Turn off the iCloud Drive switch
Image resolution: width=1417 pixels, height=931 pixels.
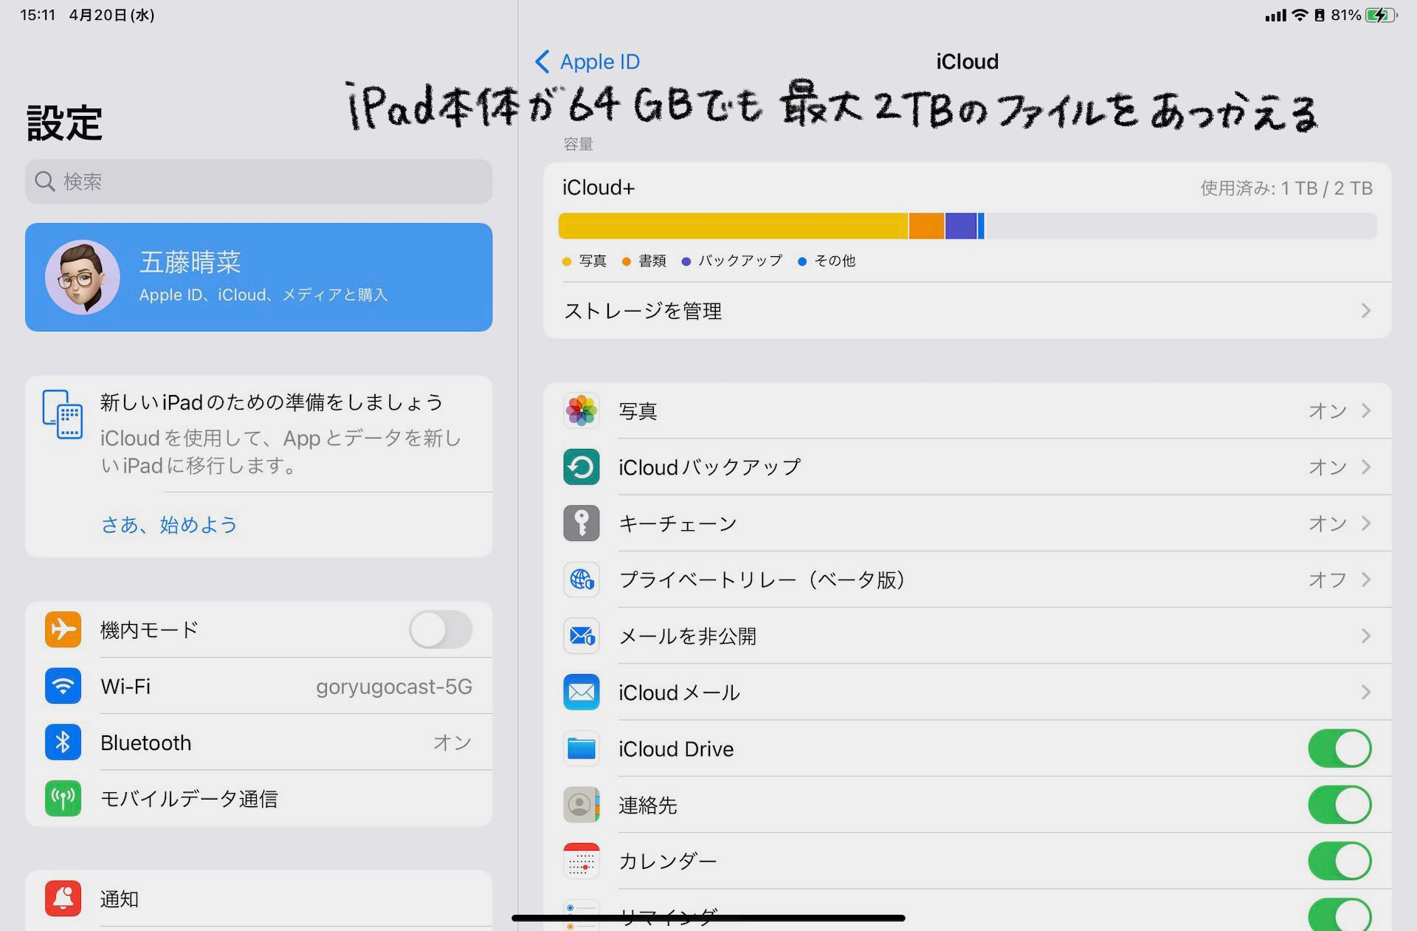pyautogui.click(x=1340, y=749)
